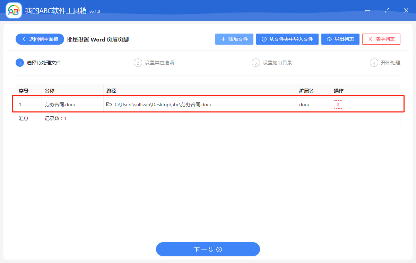Click the 下一步 button to proceed
The height and width of the screenshot is (263, 416).
[x=208, y=249]
